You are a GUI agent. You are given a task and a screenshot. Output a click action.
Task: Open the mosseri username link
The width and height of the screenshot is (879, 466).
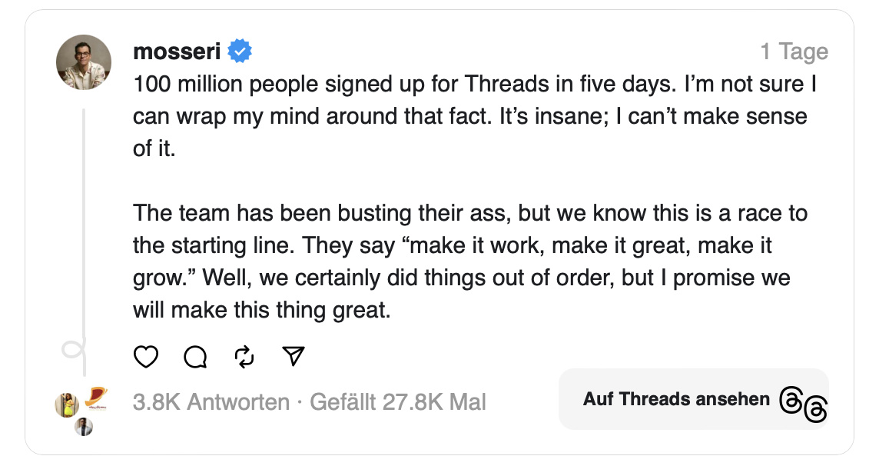[x=177, y=52]
